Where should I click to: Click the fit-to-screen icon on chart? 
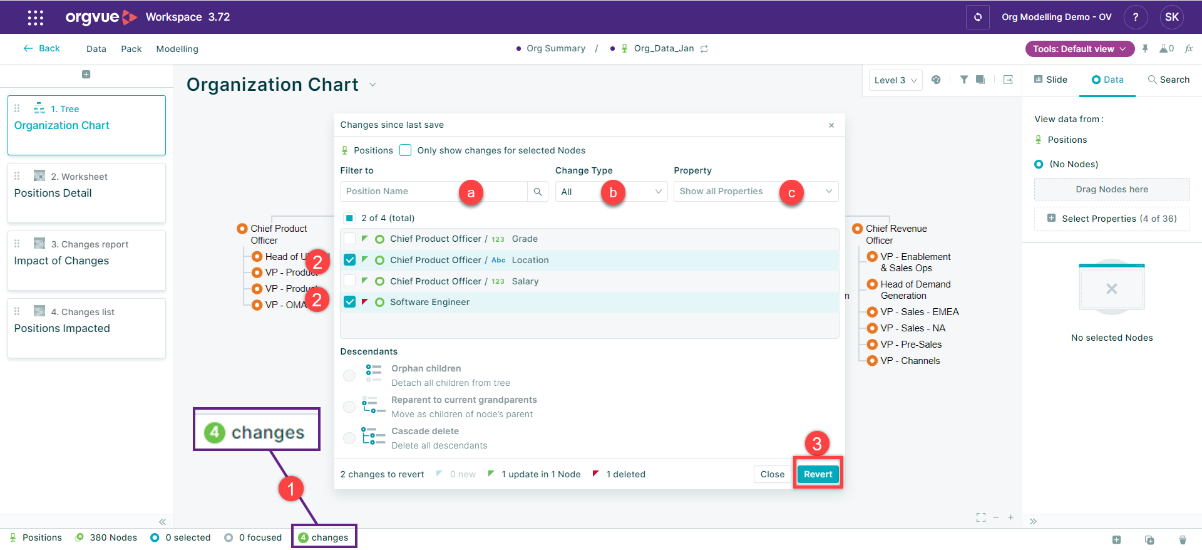(980, 517)
